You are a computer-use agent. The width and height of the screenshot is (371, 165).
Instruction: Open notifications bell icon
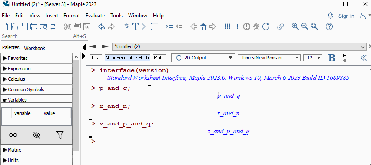(330, 16)
